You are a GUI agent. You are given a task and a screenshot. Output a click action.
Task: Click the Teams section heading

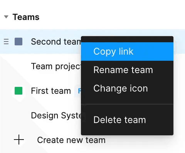(26, 17)
